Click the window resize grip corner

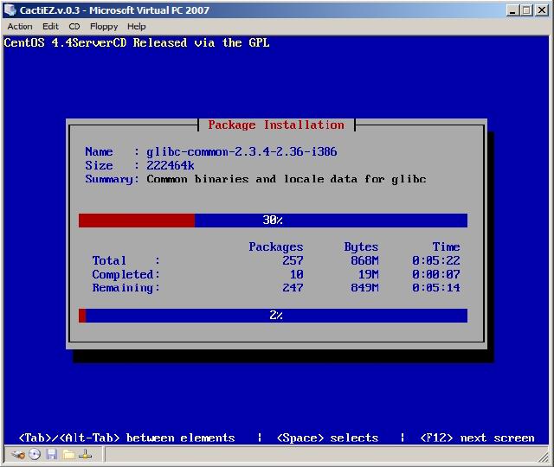click(544, 457)
